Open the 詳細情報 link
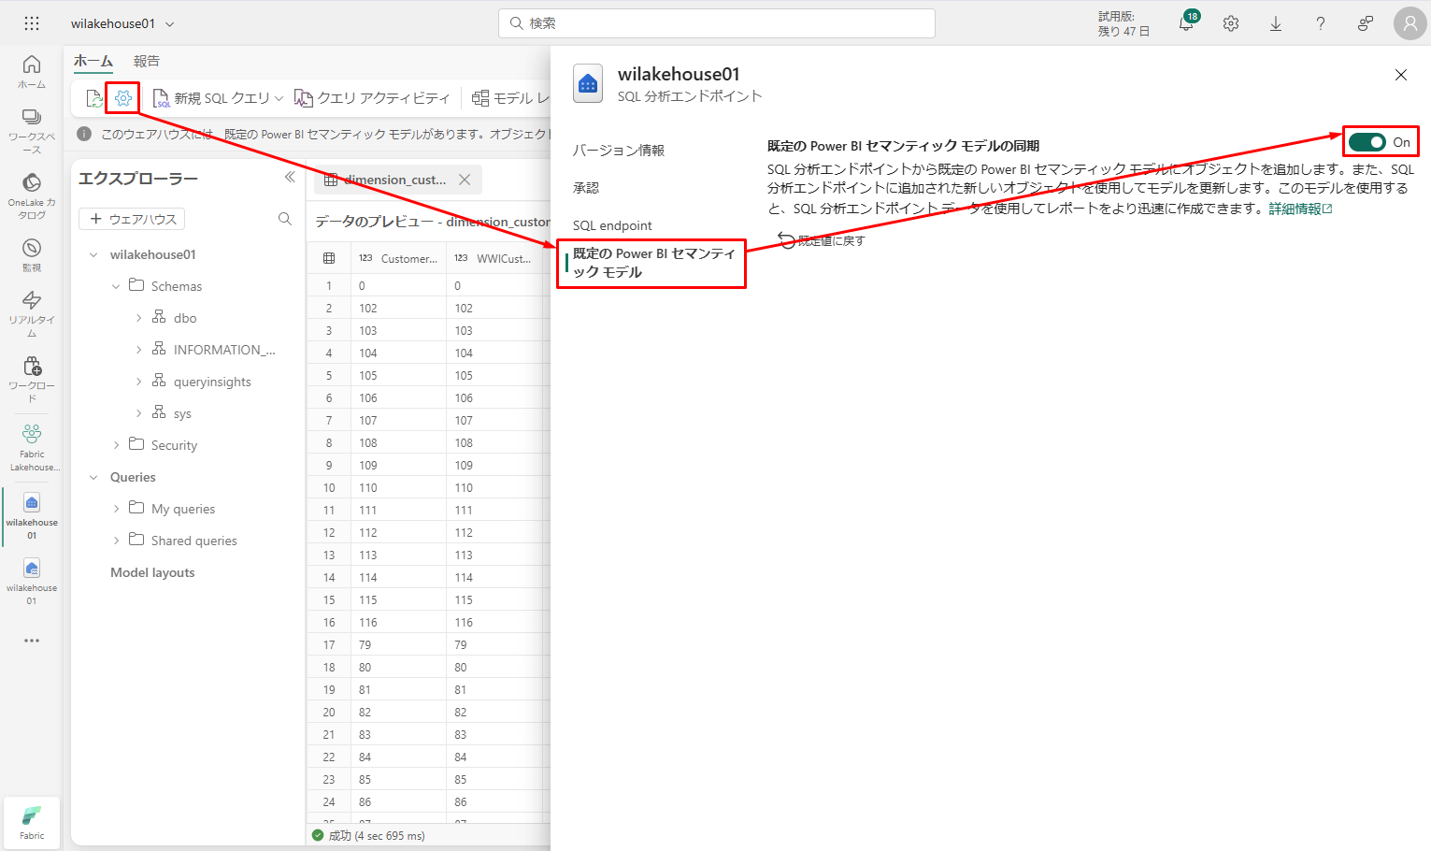The image size is (1431, 851). (x=1300, y=209)
